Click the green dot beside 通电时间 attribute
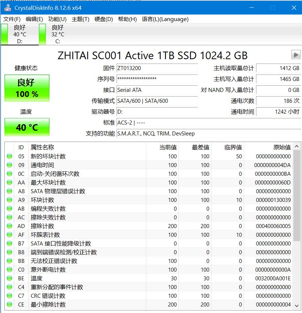Screen dimensions: 302x313 click(10, 165)
